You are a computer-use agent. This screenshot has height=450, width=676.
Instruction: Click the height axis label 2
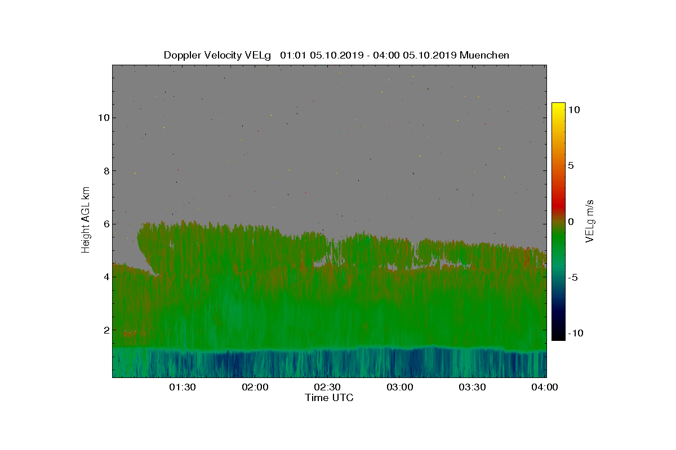[x=105, y=330]
